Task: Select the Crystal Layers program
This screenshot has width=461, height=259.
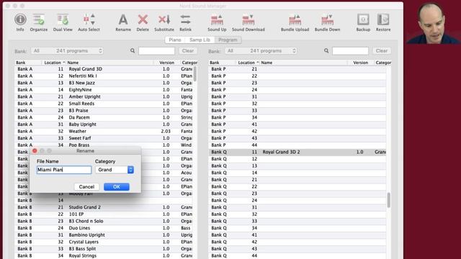Action: [104, 242]
